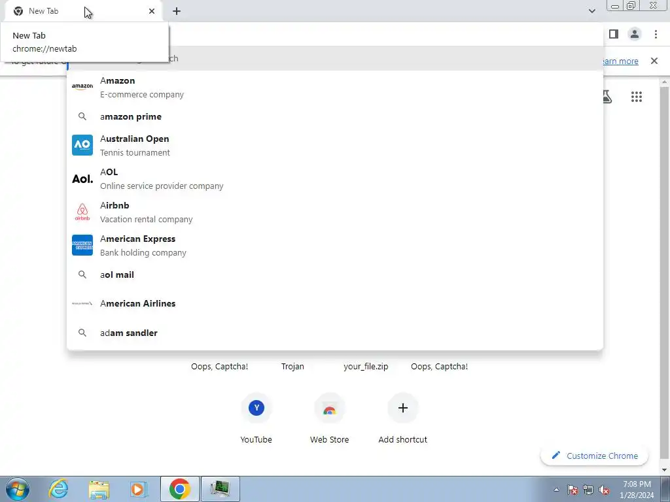This screenshot has height=502, width=670.
Task: Show hidden system tray icons
Action: pos(556,490)
